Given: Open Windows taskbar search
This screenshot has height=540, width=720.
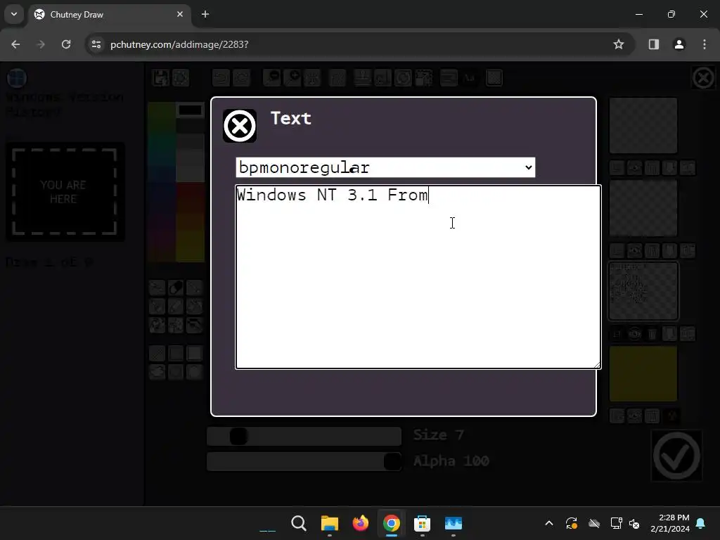Looking at the screenshot, I should 298,523.
